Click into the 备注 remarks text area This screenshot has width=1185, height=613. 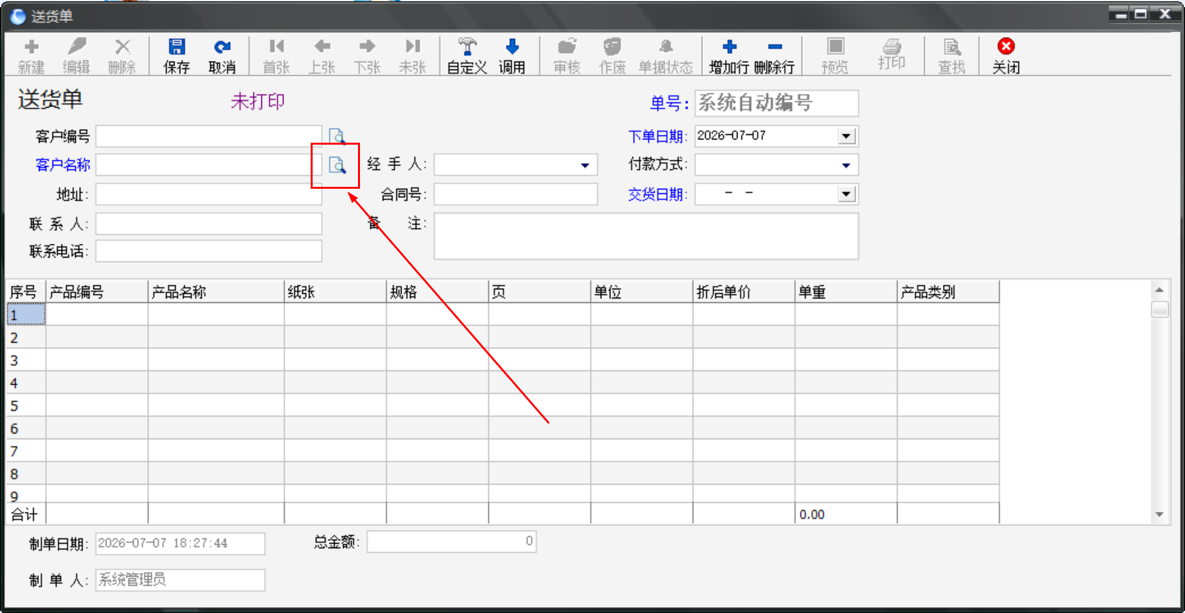[646, 236]
